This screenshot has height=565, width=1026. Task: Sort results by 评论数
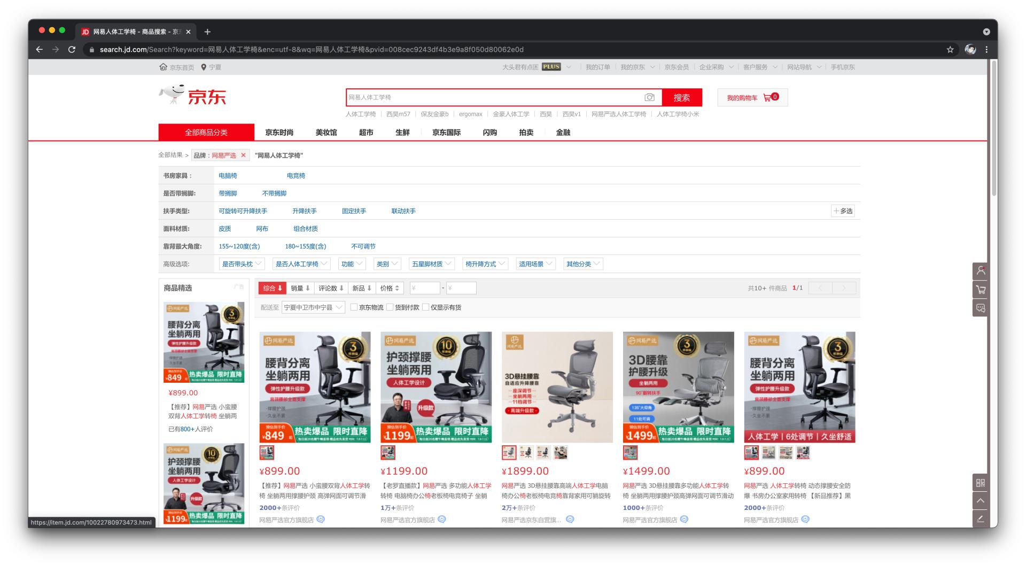[331, 288]
